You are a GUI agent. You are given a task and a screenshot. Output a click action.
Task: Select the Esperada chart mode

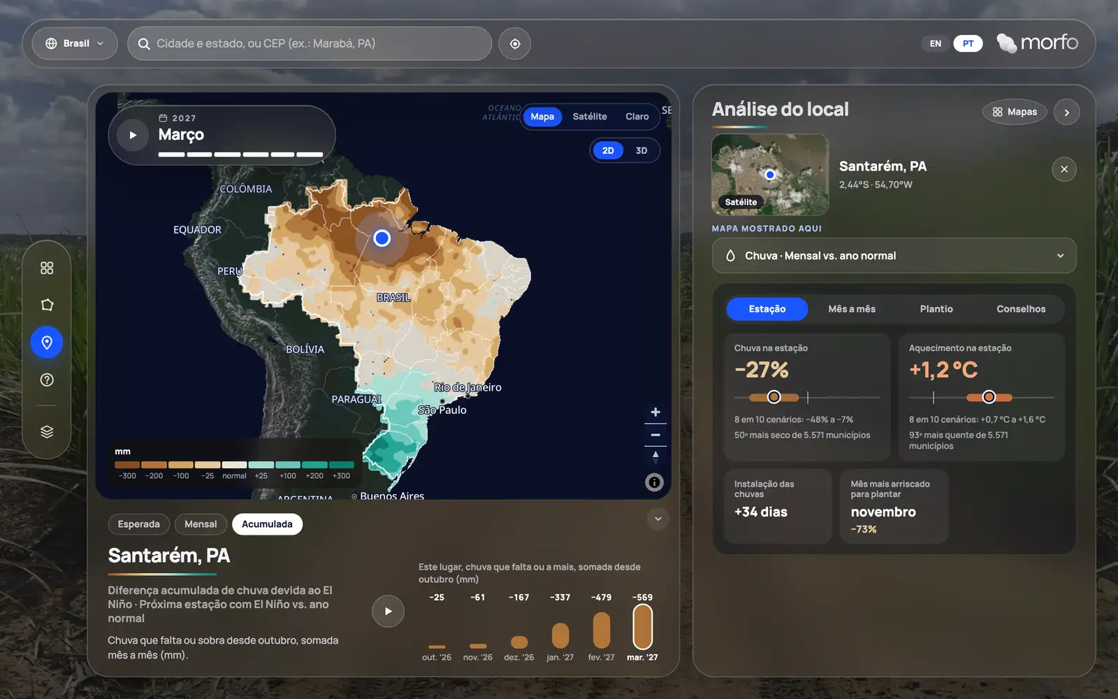coord(139,524)
